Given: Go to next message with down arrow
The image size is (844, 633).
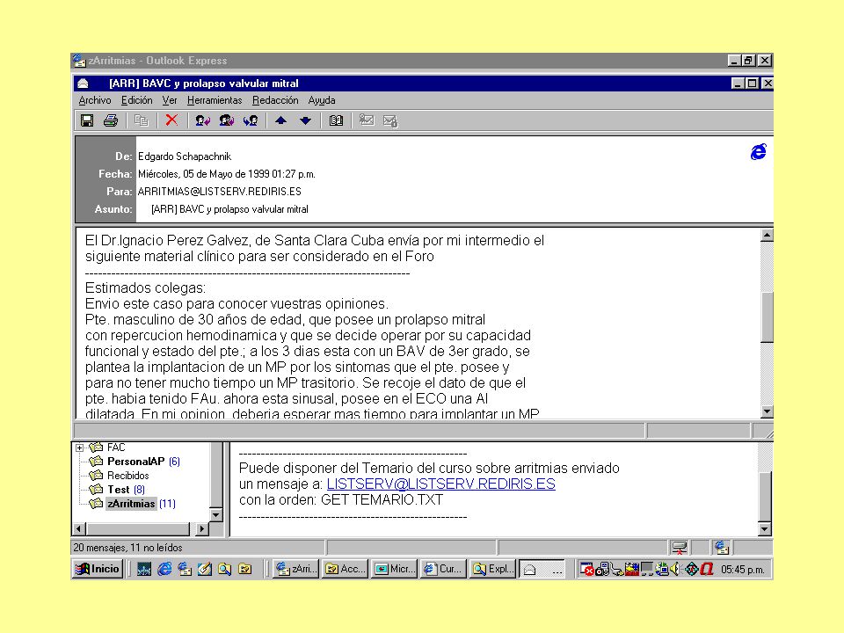Looking at the screenshot, I should (x=305, y=120).
